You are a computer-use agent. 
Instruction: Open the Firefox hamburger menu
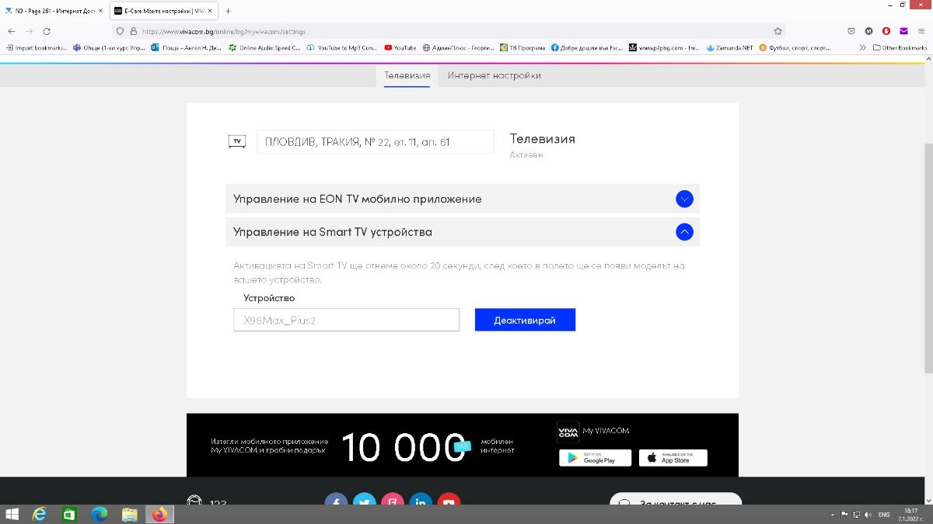pyautogui.click(x=921, y=31)
